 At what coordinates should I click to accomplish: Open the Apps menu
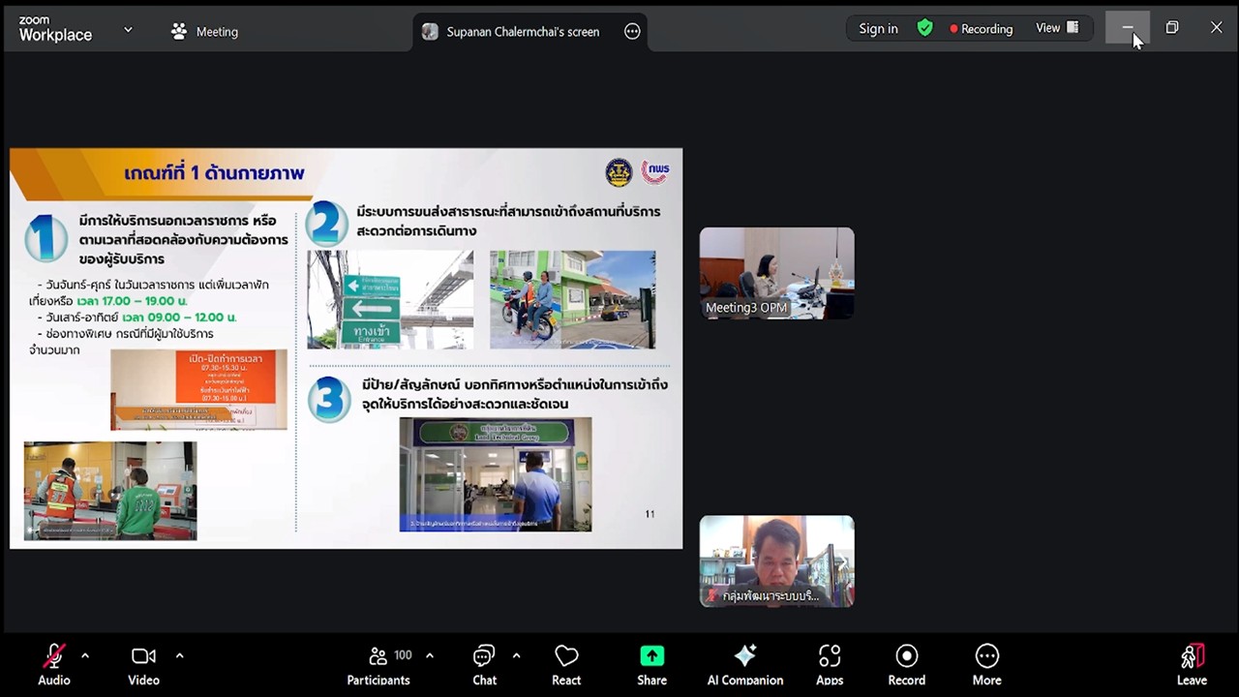coord(830,658)
